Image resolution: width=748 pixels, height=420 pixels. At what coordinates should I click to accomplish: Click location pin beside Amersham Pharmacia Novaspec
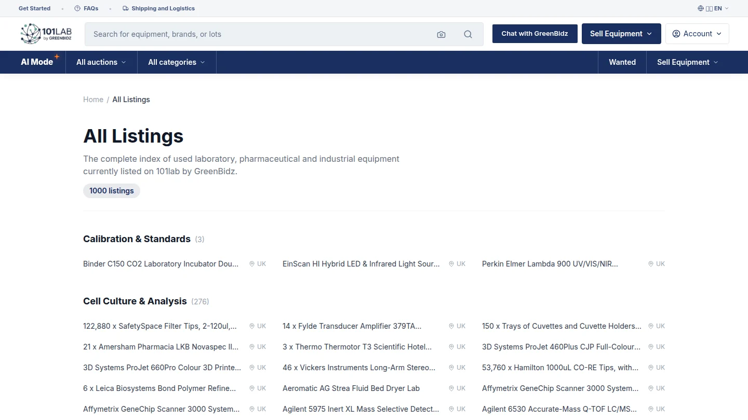[x=252, y=347]
